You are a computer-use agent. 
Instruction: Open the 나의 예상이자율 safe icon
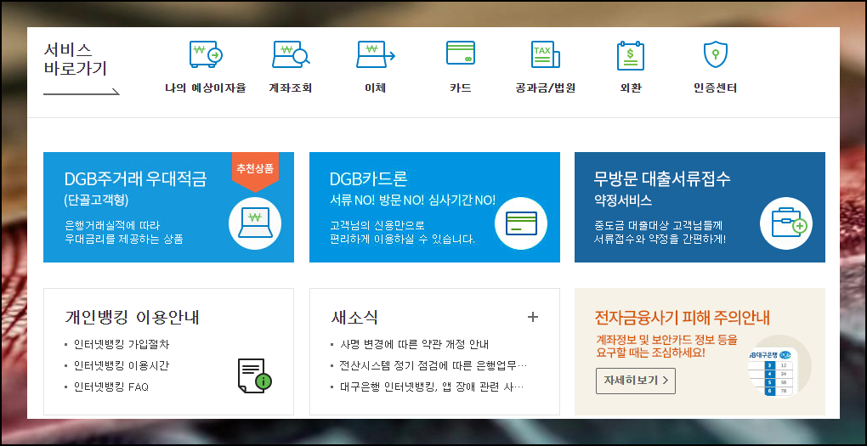pyautogui.click(x=206, y=54)
